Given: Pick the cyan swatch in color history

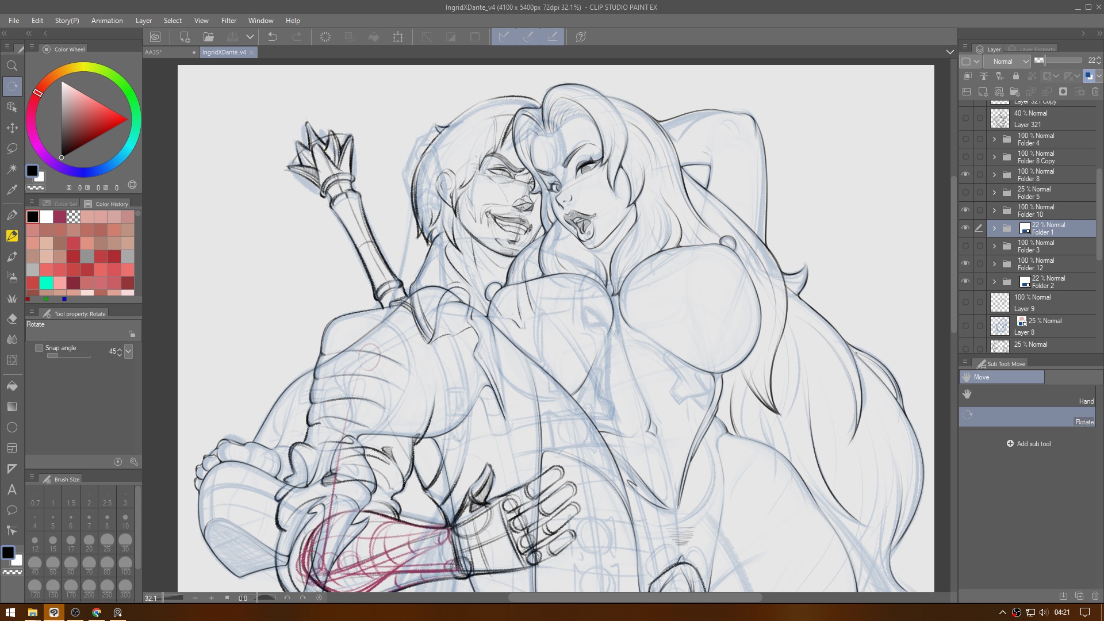Looking at the screenshot, I should pos(46,282).
